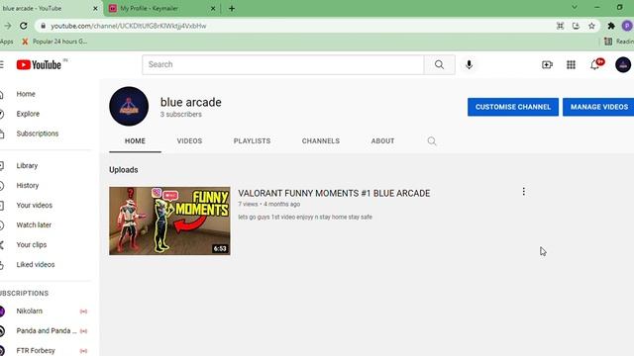The image size is (634, 356).
Task: Go forward with the browser arrow
Action: pos(8,26)
